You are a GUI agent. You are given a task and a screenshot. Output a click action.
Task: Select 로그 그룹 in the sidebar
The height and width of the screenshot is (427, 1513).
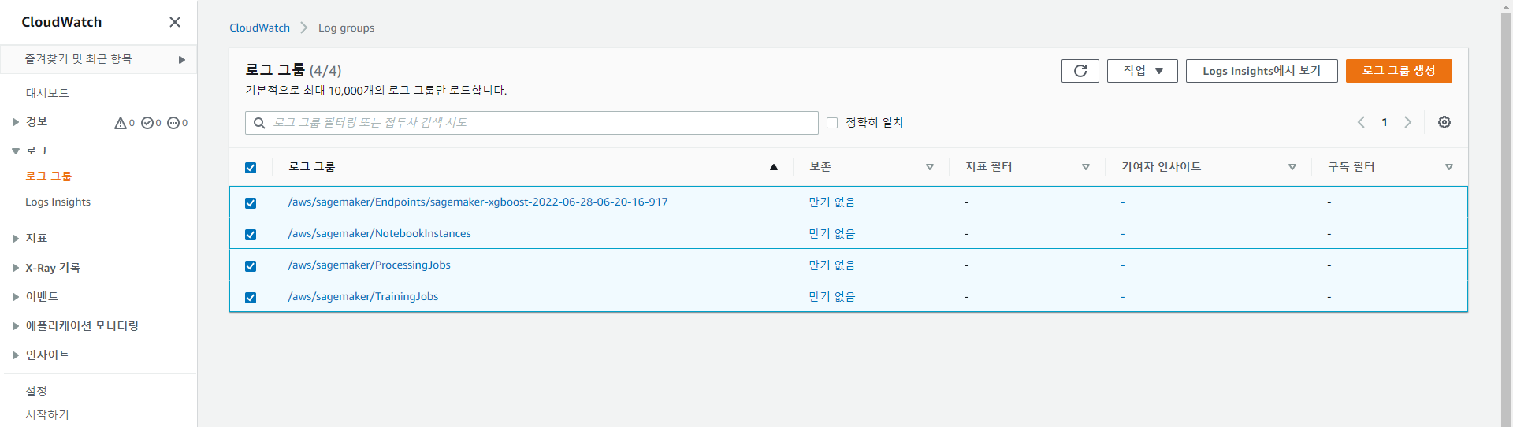click(x=49, y=176)
